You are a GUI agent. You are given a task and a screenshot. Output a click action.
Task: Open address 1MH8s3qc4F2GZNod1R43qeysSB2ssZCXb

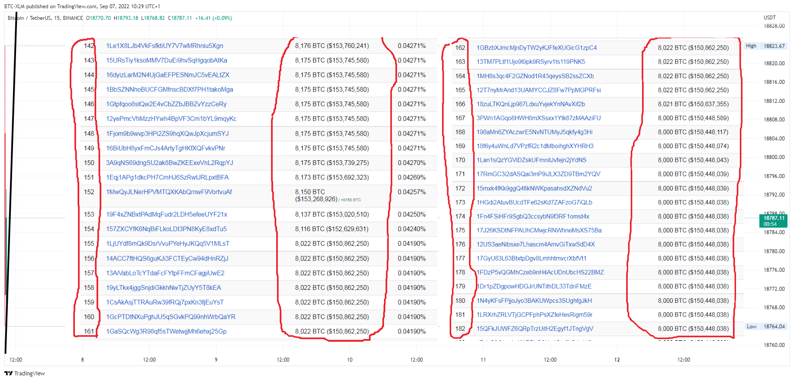tap(535, 76)
